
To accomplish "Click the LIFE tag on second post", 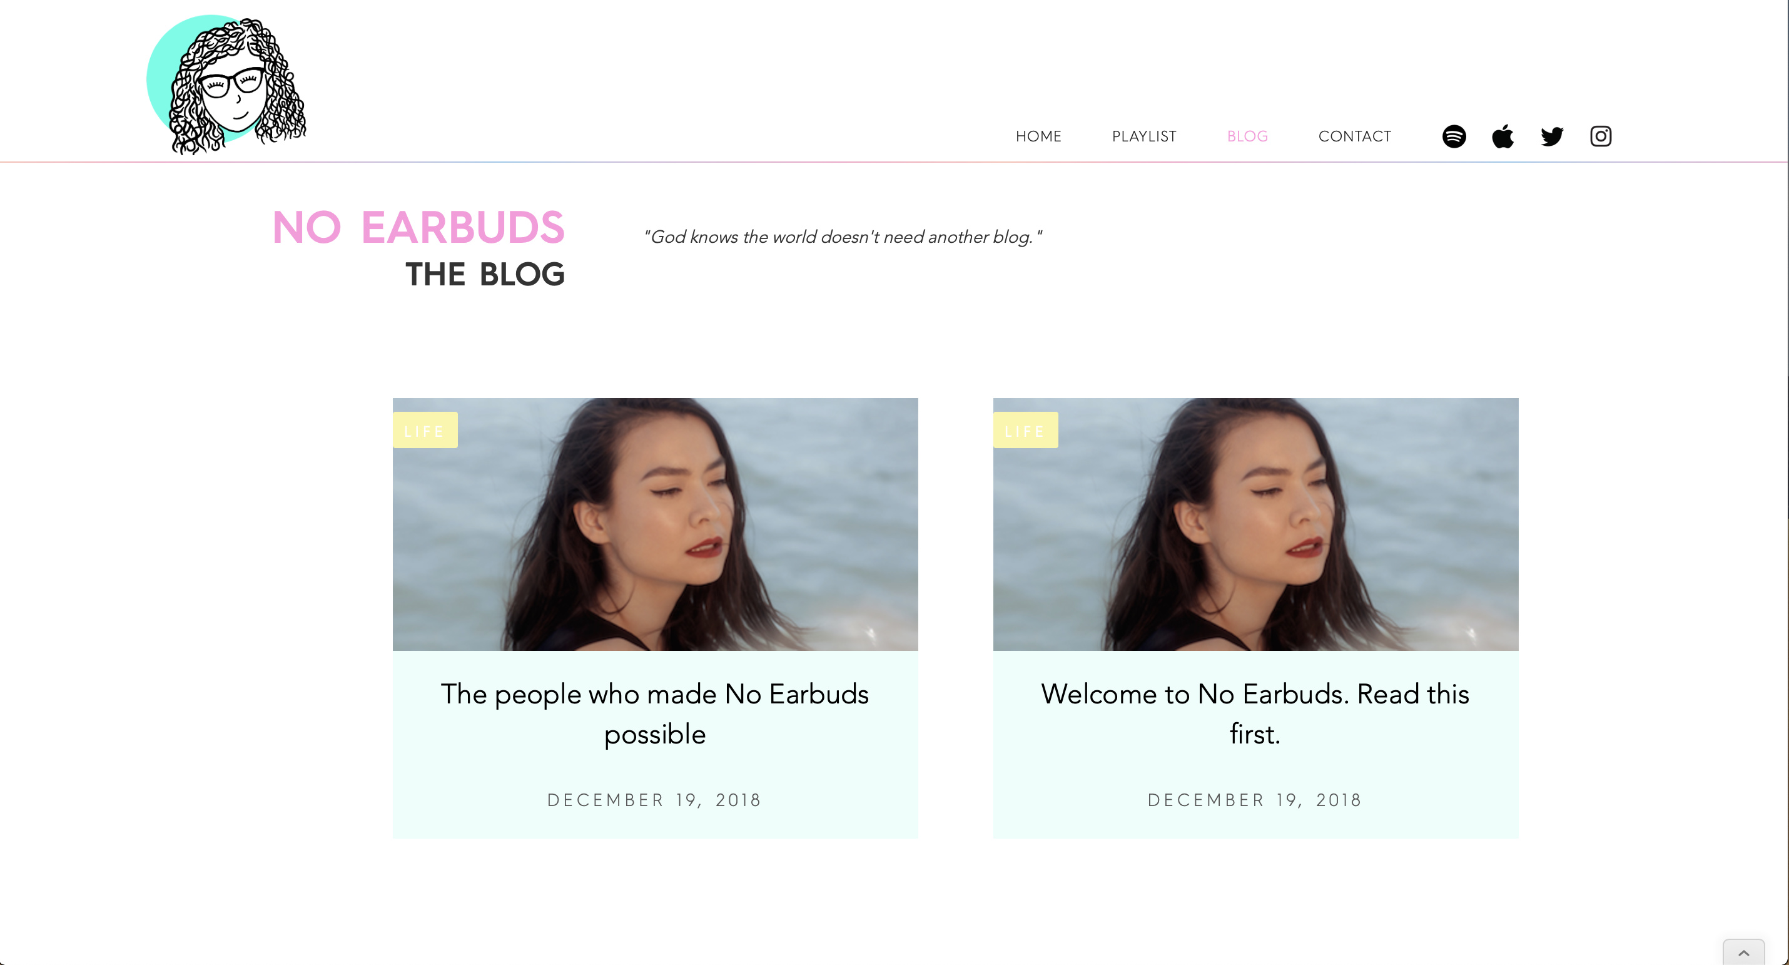I will (x=1025, y=431).
